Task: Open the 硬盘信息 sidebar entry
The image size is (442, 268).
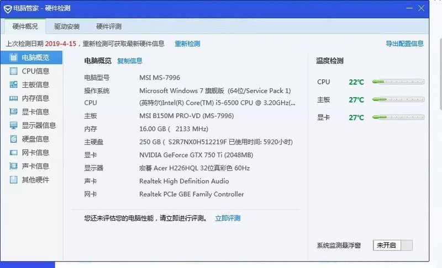Action: tap(31, 138)
